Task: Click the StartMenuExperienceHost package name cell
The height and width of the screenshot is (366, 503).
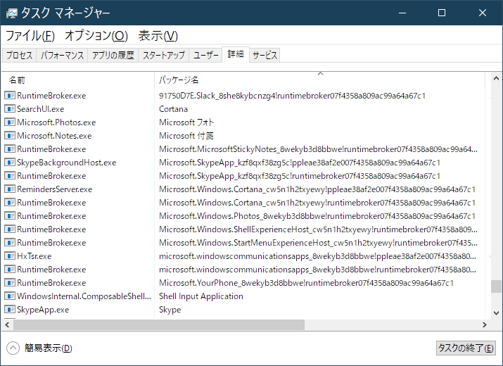Action: click(x=318, y=243)
